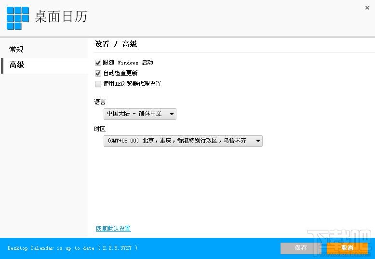Toggle the 自动检查更新 checkbox
Viewport: 375px width, 259px height.
[x=98, y=73]
